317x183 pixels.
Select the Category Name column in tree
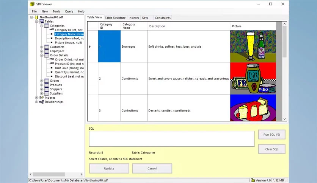click(x=69, y=34)
